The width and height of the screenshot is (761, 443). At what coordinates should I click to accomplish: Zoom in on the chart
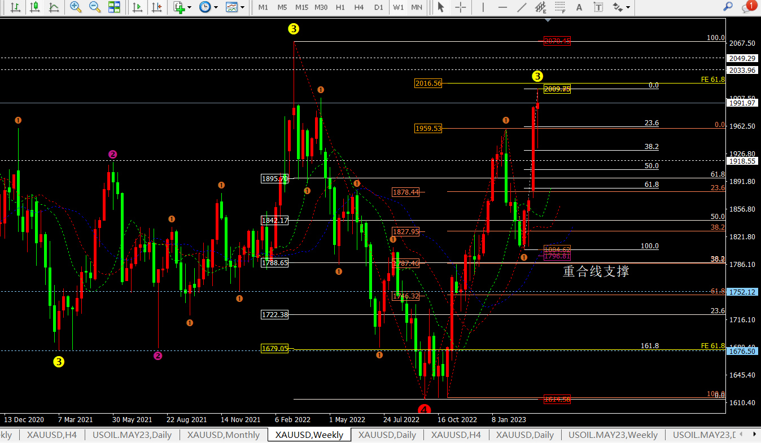click(x=75, y=7)
